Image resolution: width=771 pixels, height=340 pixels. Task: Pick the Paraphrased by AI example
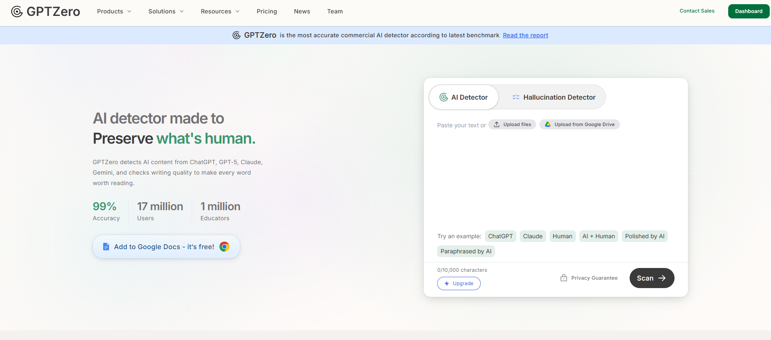point(466,251)
